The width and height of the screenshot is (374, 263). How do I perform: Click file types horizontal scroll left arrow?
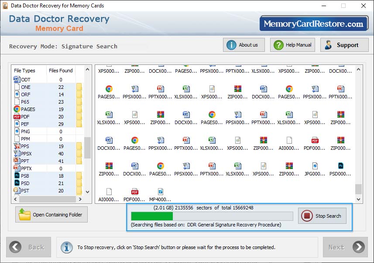pos(16,199)
